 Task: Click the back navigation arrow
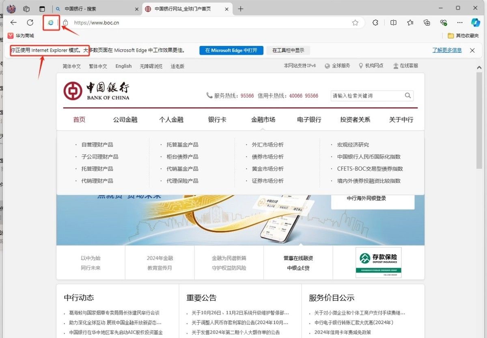pyautogui.click(x=13, y=22)
